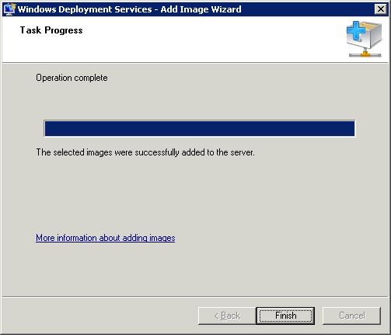Viewport: 391px width, 335px height.
Task: Click the 'Task Progress' heading
Action: pyautogui.click(x=51, y=30)
